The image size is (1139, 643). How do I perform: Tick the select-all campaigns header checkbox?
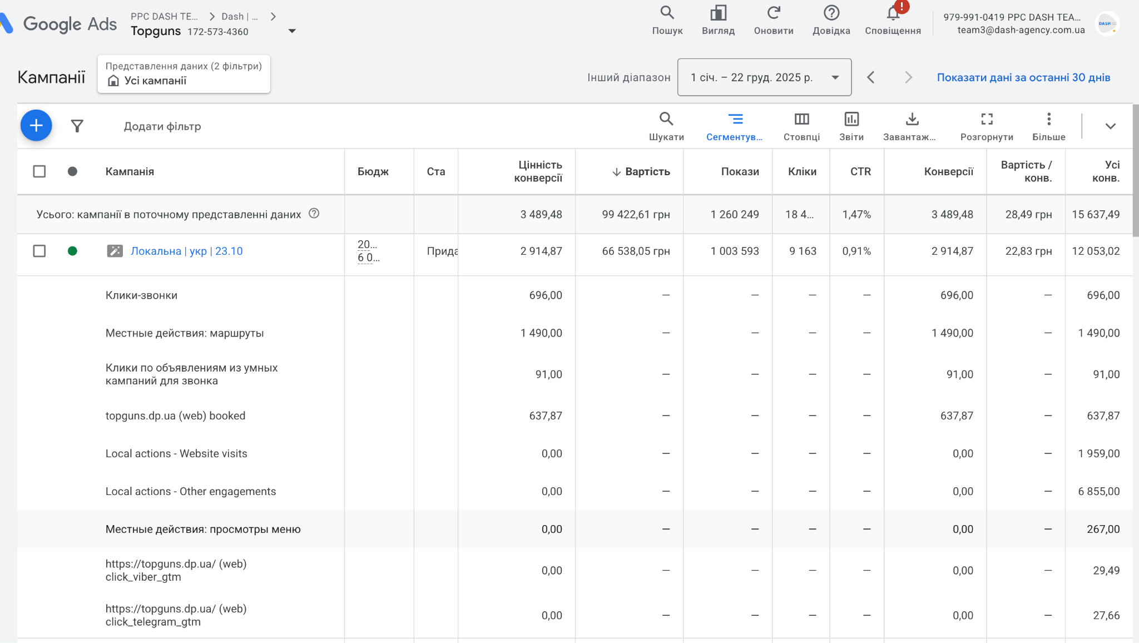(39, 171)
